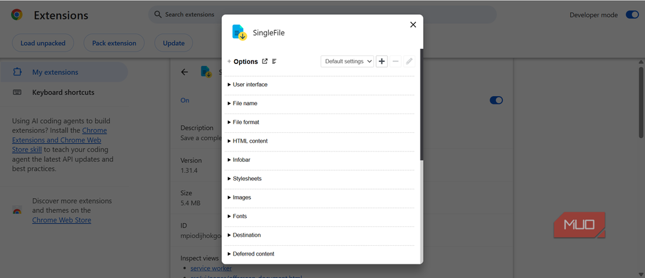
Task: Go back with the left arrow
Action: tap(184, 72)
